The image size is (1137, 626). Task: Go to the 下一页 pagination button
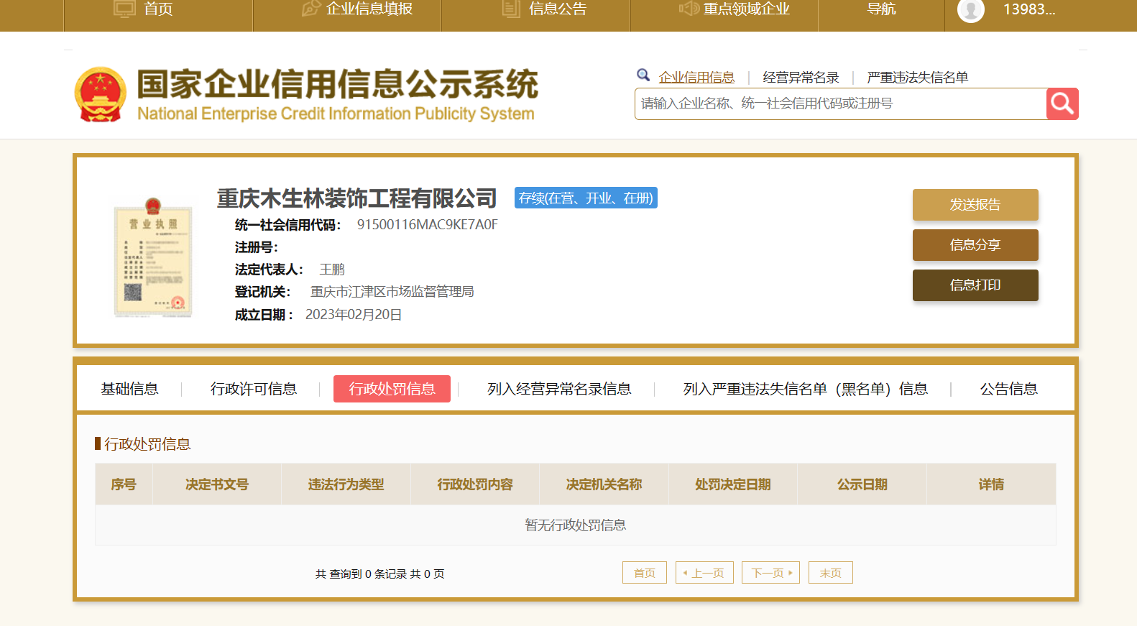(x=770, y=573)
